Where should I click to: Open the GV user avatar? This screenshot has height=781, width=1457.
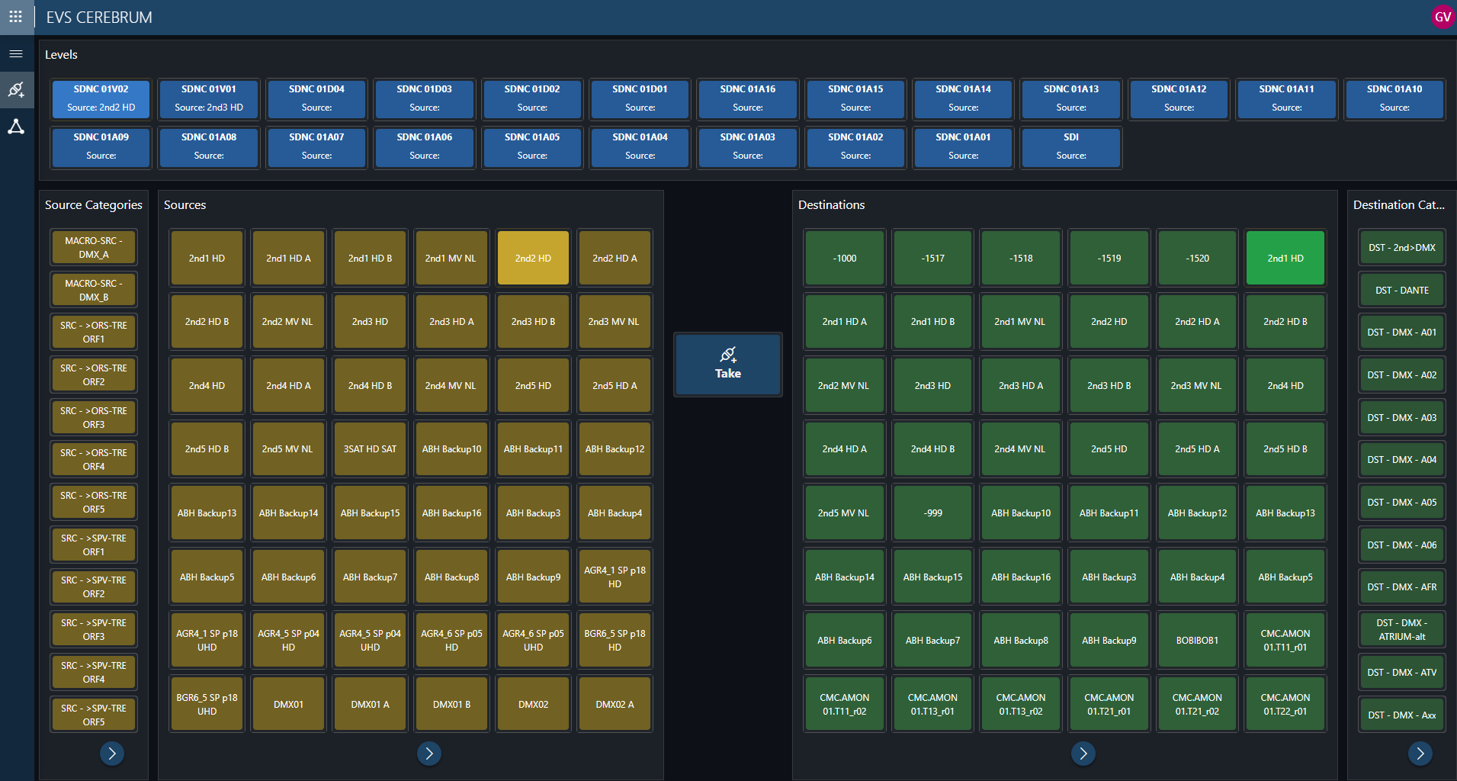(1443, 17)
